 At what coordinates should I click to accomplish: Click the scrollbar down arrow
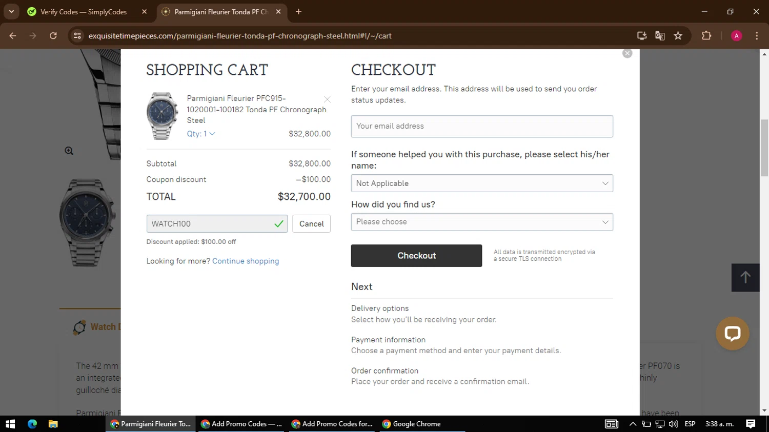click(x=764, y=410)
